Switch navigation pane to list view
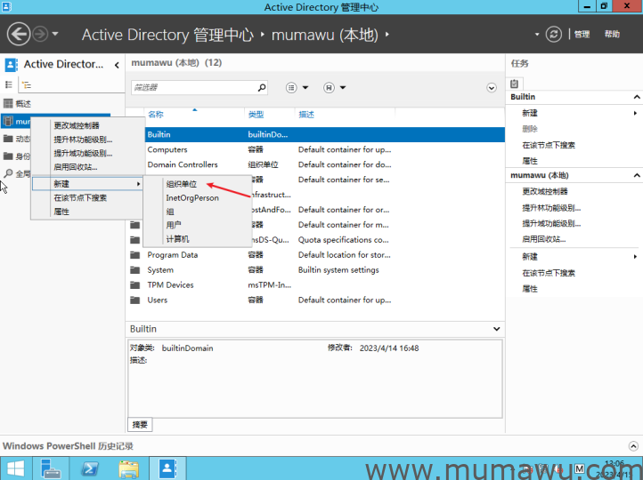The image size is (643, 480). point(9,85)
